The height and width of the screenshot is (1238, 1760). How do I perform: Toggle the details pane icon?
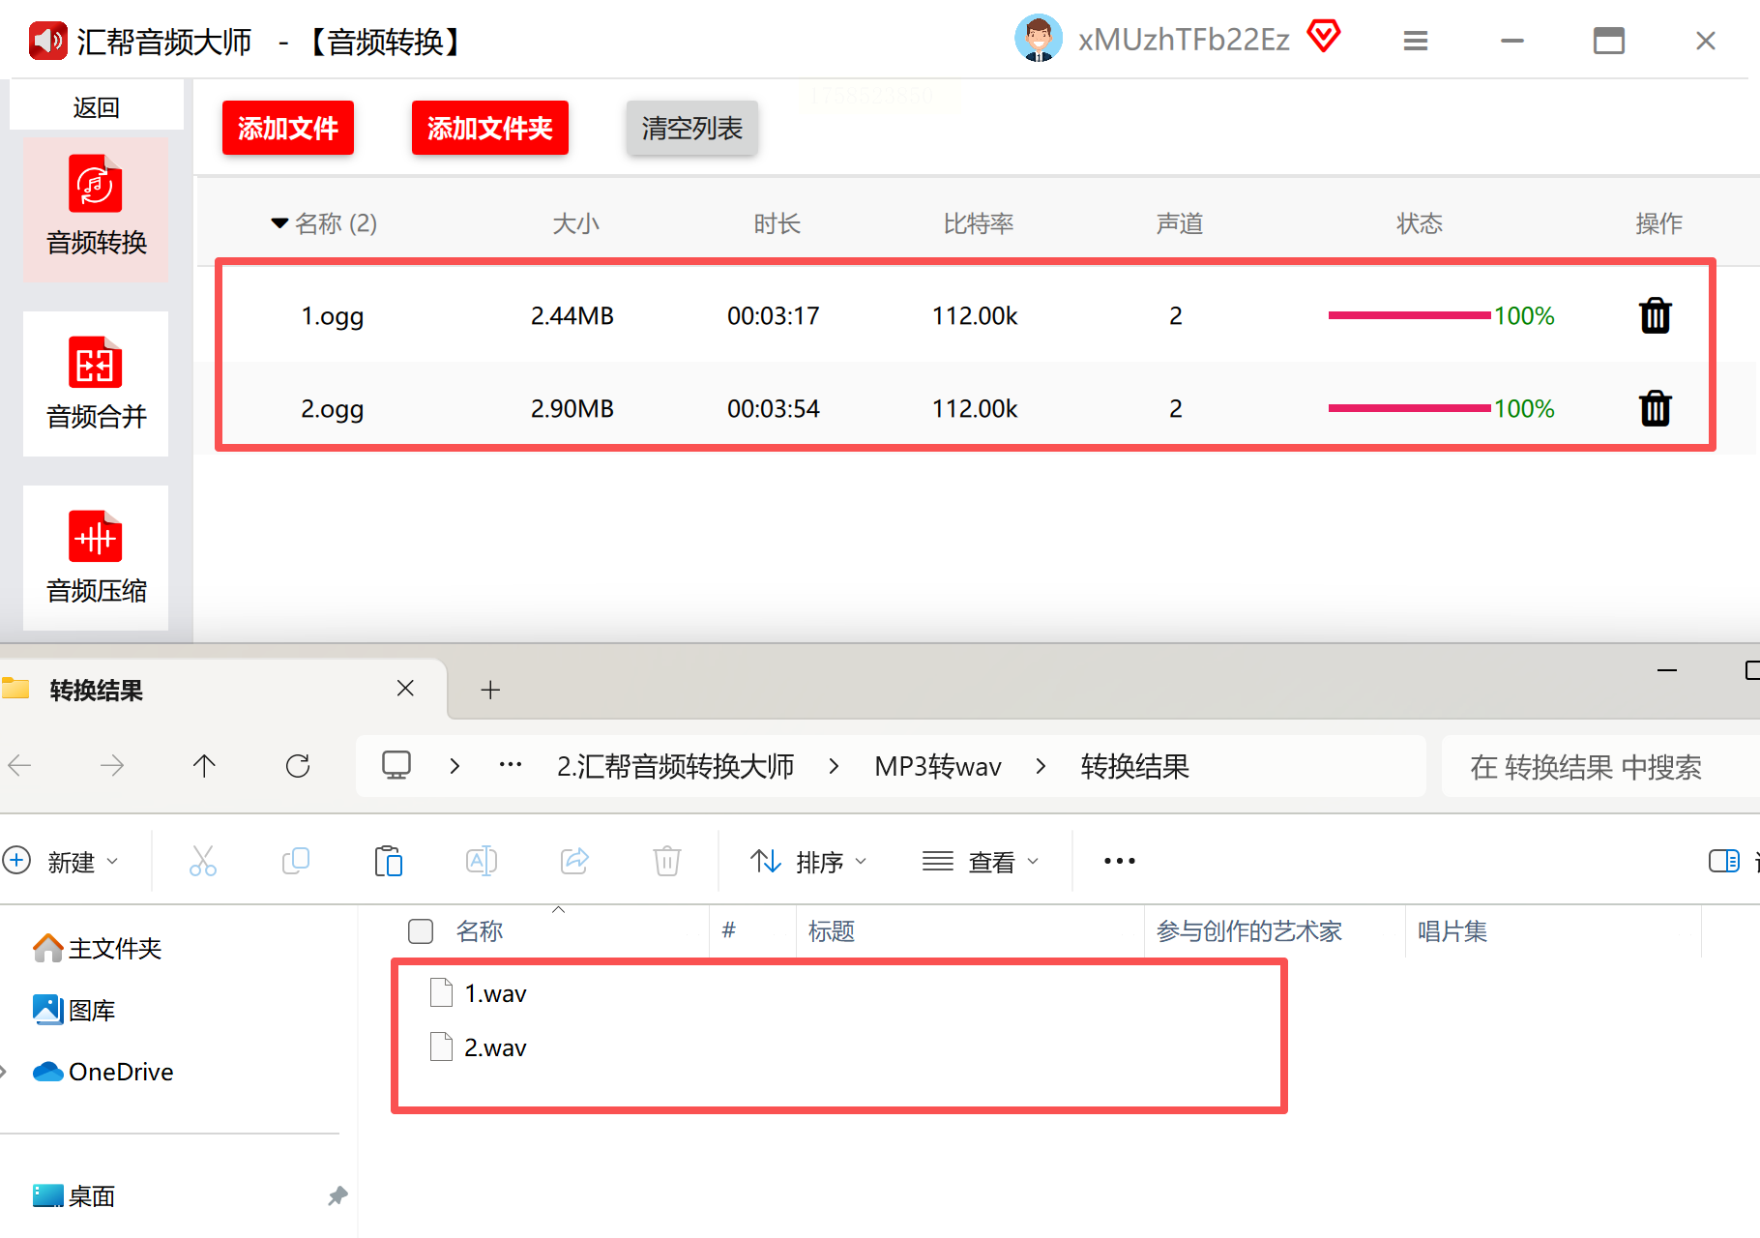1723,861
